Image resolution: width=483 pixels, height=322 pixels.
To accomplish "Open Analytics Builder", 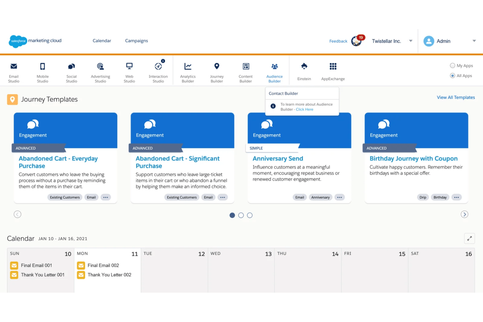I will point(188,72).
